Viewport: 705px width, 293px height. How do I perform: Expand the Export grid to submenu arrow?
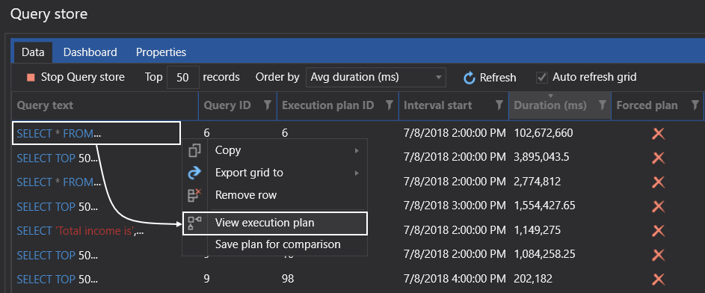click(x=357, y=173)
